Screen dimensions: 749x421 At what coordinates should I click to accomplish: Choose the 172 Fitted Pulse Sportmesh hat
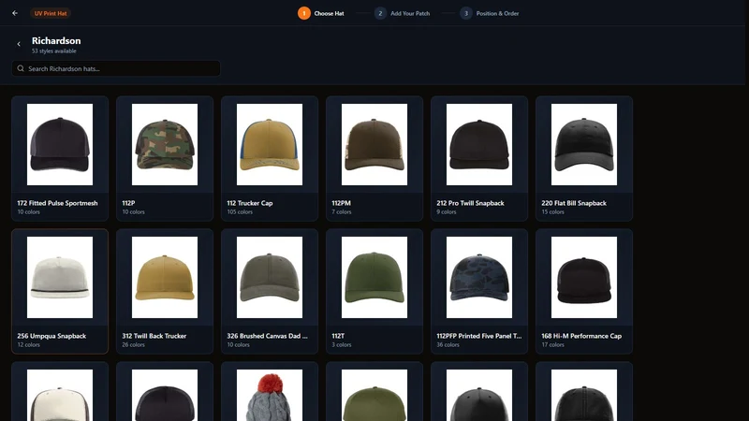pos(60,158)
